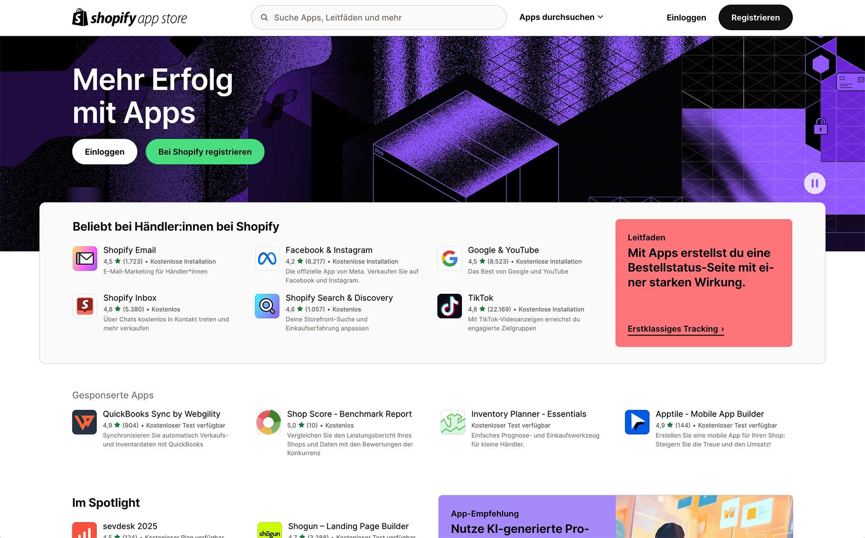Open the TikTok app icon
Screen dimensions: 865x538
click(x=449, y=306)
